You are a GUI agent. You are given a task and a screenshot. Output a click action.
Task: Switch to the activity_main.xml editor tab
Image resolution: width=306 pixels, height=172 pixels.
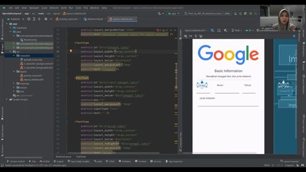point(67,19)
